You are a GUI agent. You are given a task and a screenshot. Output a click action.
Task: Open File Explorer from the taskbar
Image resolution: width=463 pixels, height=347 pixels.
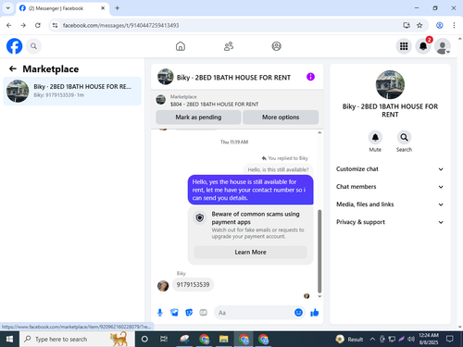(223, 340)
